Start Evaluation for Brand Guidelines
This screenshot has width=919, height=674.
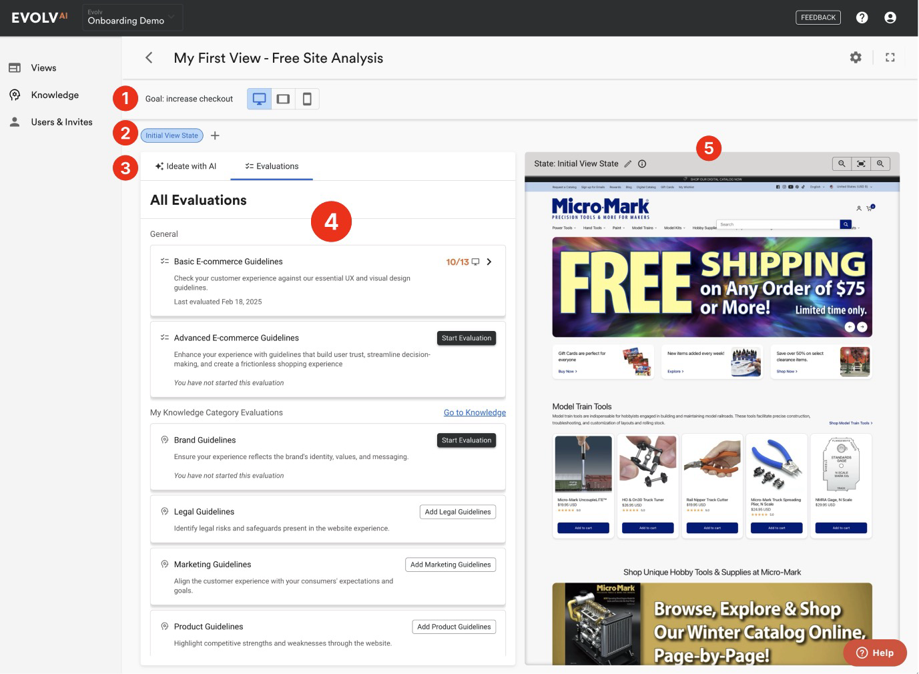click(x=467, y=440)
